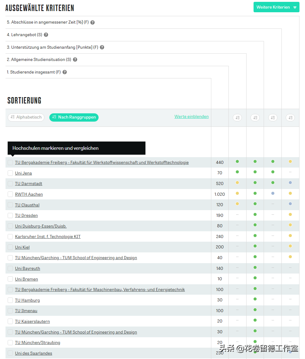The image size is (305, 359).
Task: Check the TU Darmstadt row box
Action: (x=10, y=183)
